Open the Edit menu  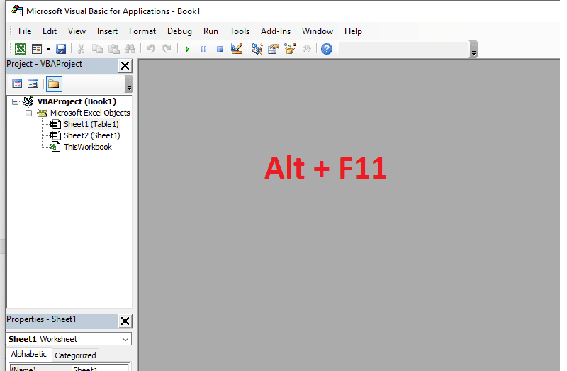click(x=50, y=31)
